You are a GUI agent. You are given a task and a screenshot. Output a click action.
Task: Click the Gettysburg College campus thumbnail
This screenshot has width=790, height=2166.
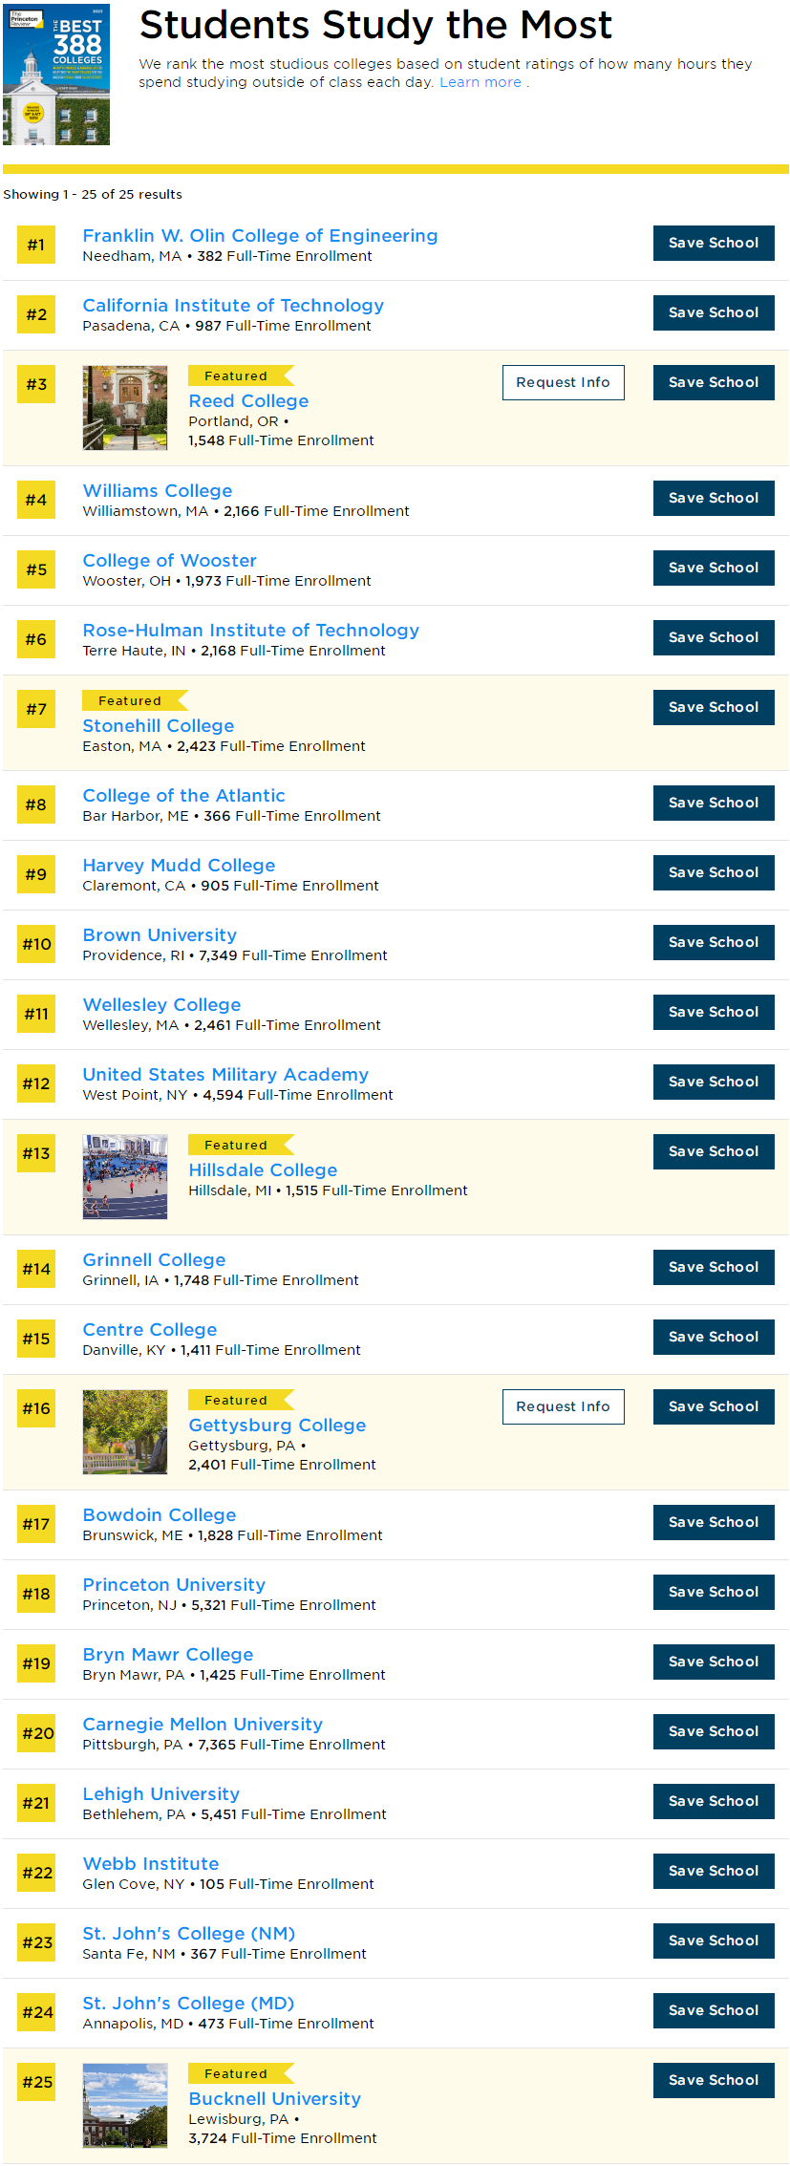[125, 1431]
